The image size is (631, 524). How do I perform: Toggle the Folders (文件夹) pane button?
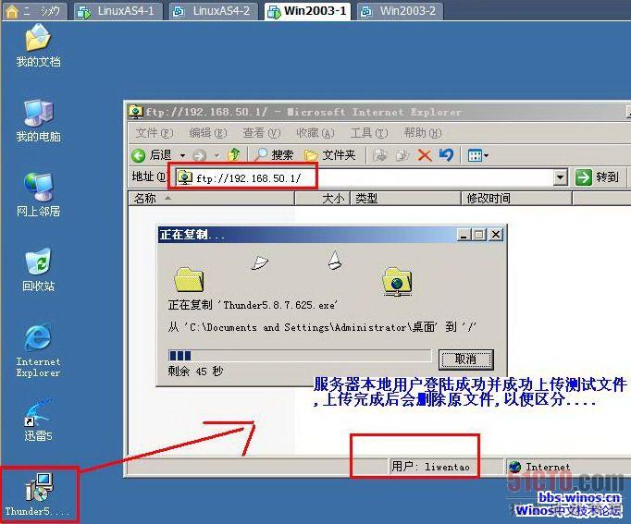[x=330, y=155]
